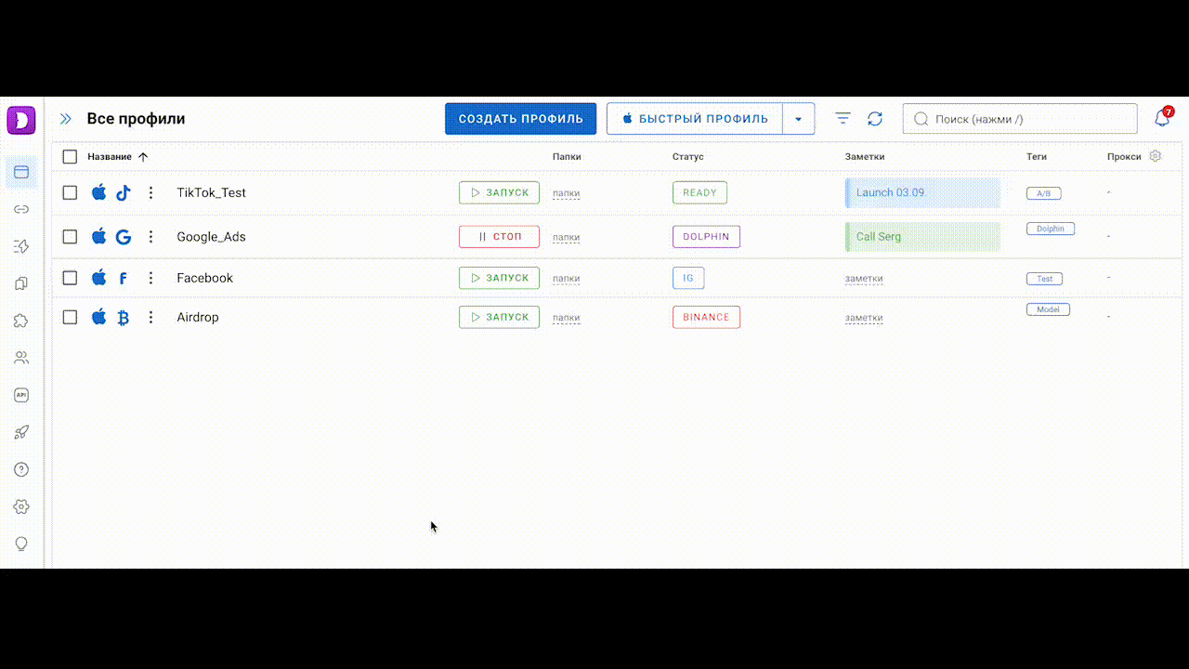Open the DOLPHIN status selector for Google_Ads
This screenshot has height=669, width=1189.
[x=706, y=237]
